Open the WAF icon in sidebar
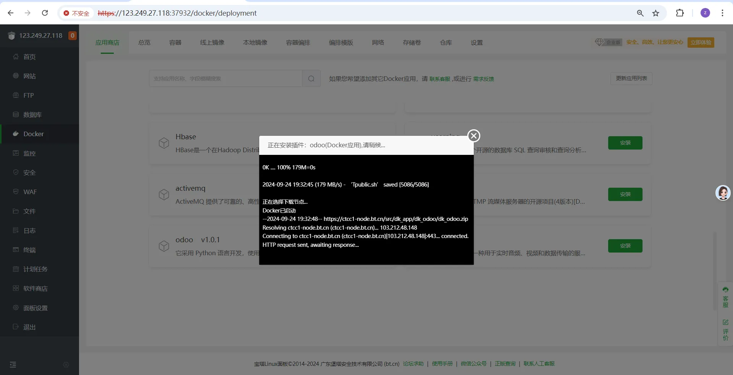 16,192
